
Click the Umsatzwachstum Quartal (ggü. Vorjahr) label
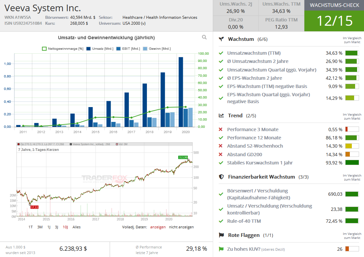coord(272,70)
